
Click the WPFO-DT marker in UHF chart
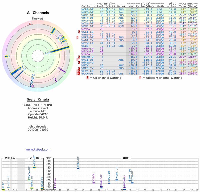coord(78,168)
